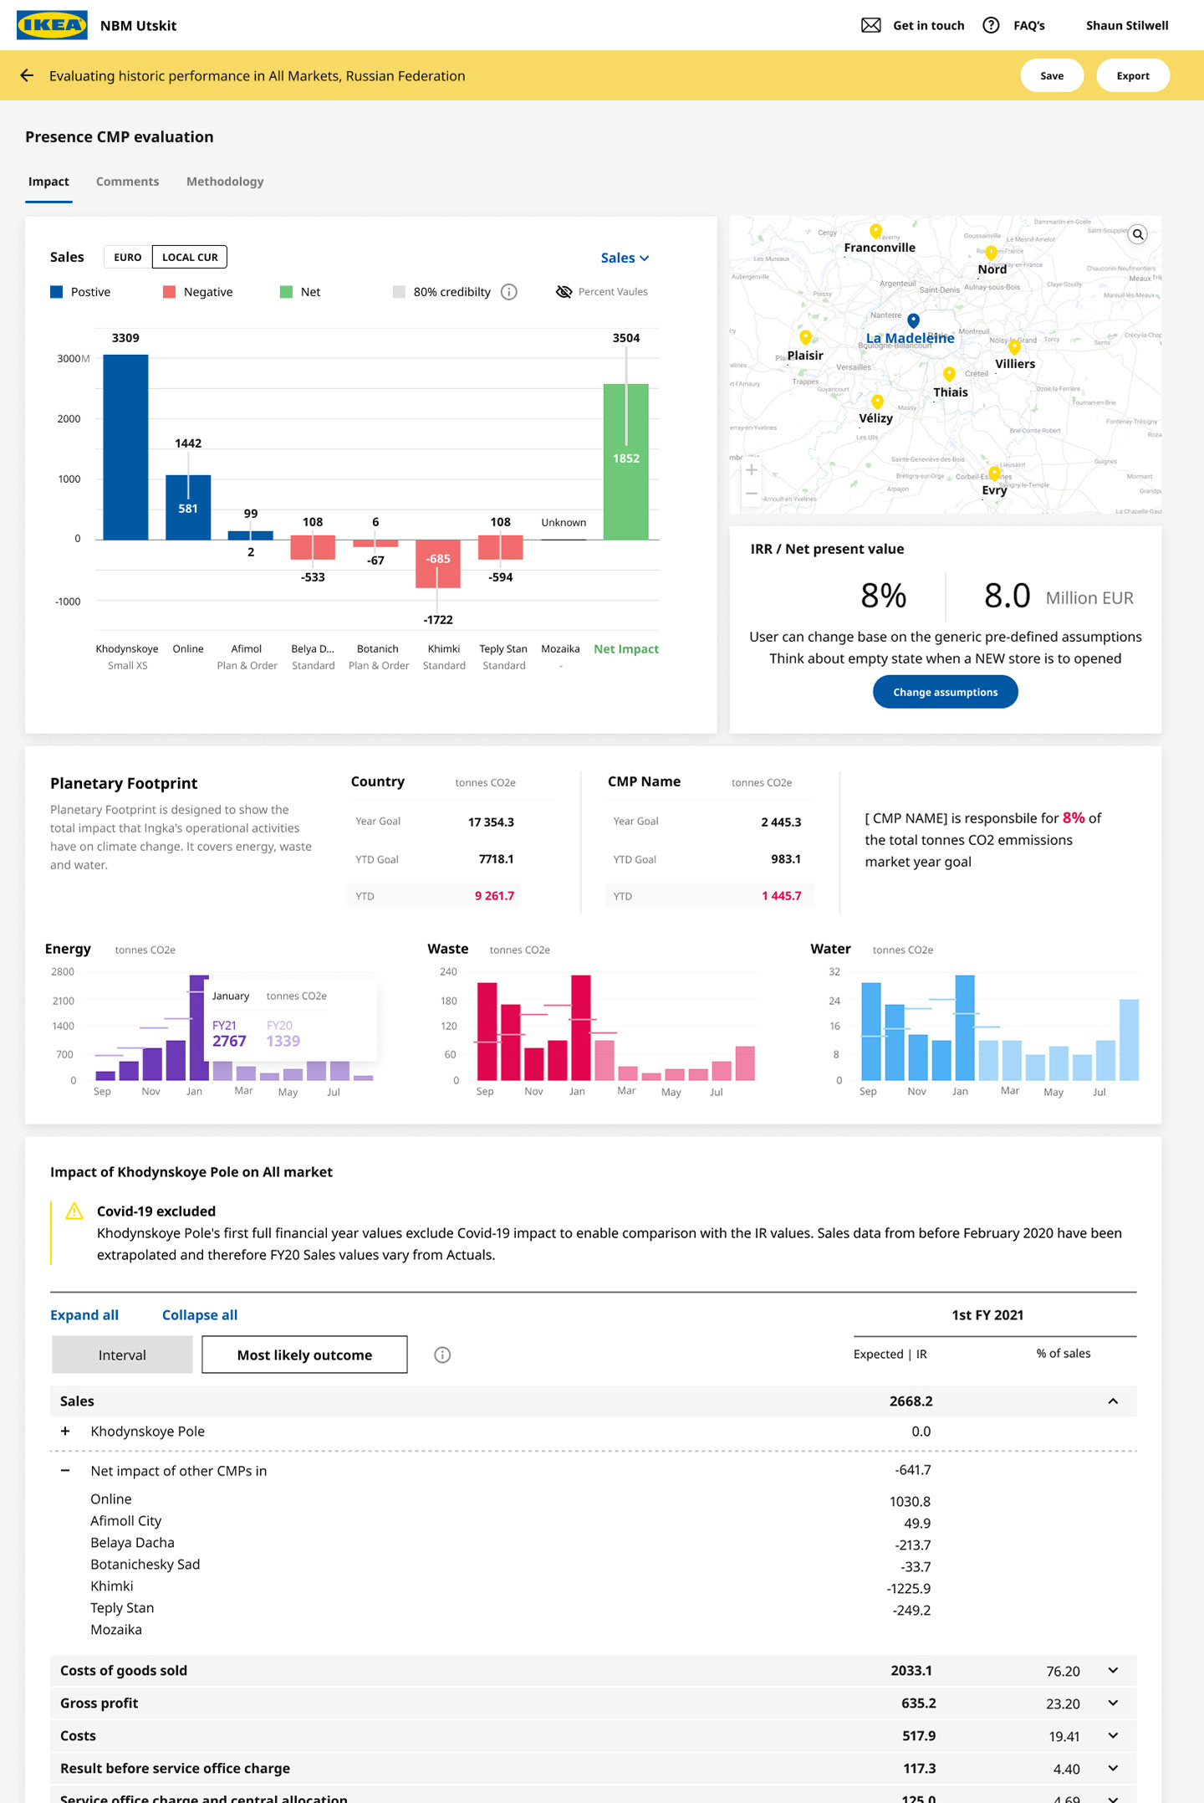The image size is (1204, 1803).
Task: Open the Impact tab
Action: pos(48,182)
